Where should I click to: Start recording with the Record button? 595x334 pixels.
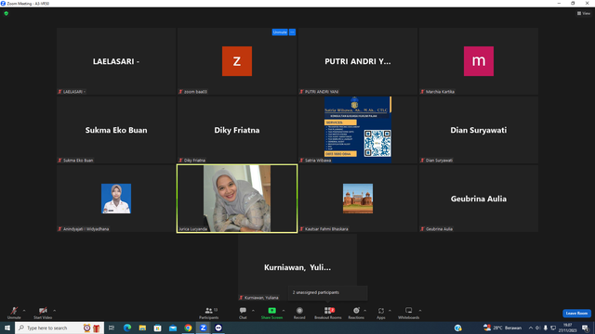click(299, 313)
